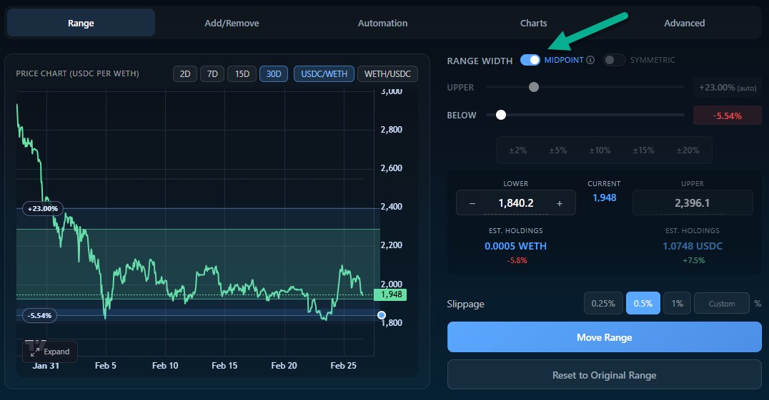Click the lower price value 1,840.2

coord(516,203)
